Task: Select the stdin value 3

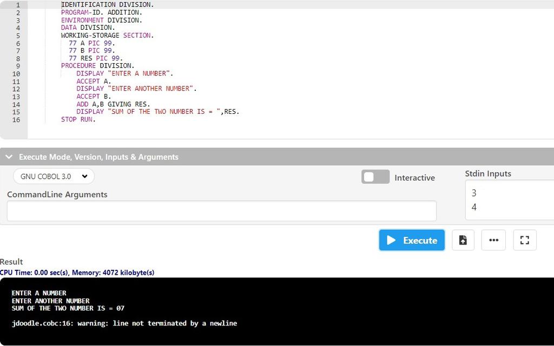Action: click(x=474, y=193)
